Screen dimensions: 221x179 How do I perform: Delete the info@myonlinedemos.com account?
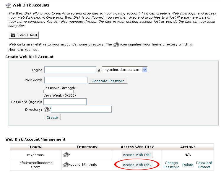tap(188, 165)
